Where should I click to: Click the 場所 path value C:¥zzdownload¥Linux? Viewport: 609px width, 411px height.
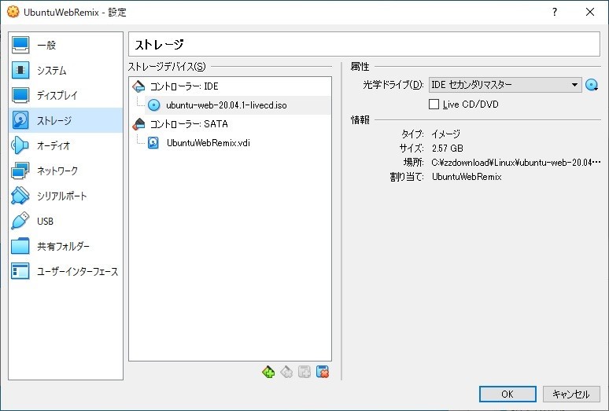pos(516,163)
